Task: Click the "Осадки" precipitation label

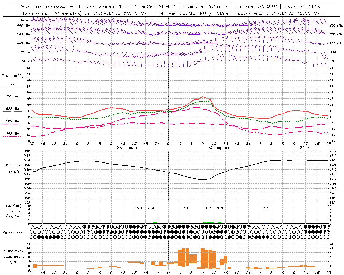Action: [14, 211]
